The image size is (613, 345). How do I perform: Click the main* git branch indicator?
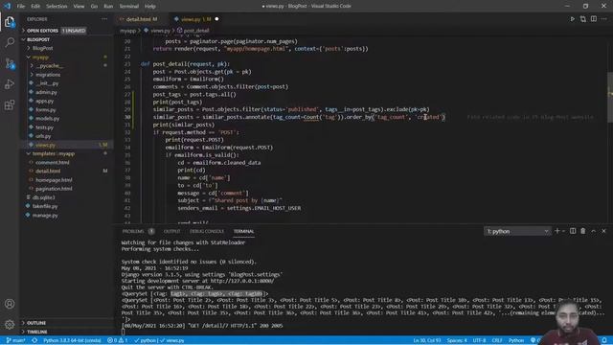(15, 340)
